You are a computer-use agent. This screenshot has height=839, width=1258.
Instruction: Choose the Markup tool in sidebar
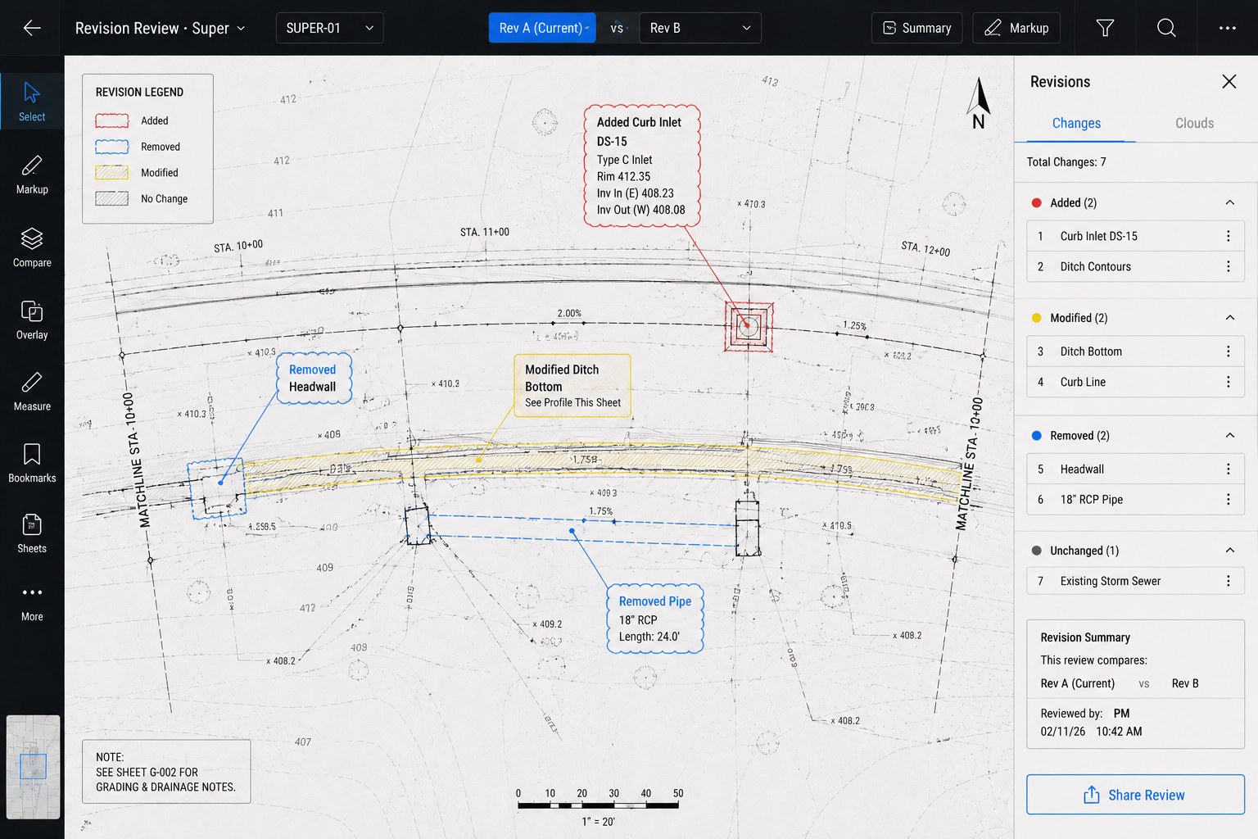32,175
